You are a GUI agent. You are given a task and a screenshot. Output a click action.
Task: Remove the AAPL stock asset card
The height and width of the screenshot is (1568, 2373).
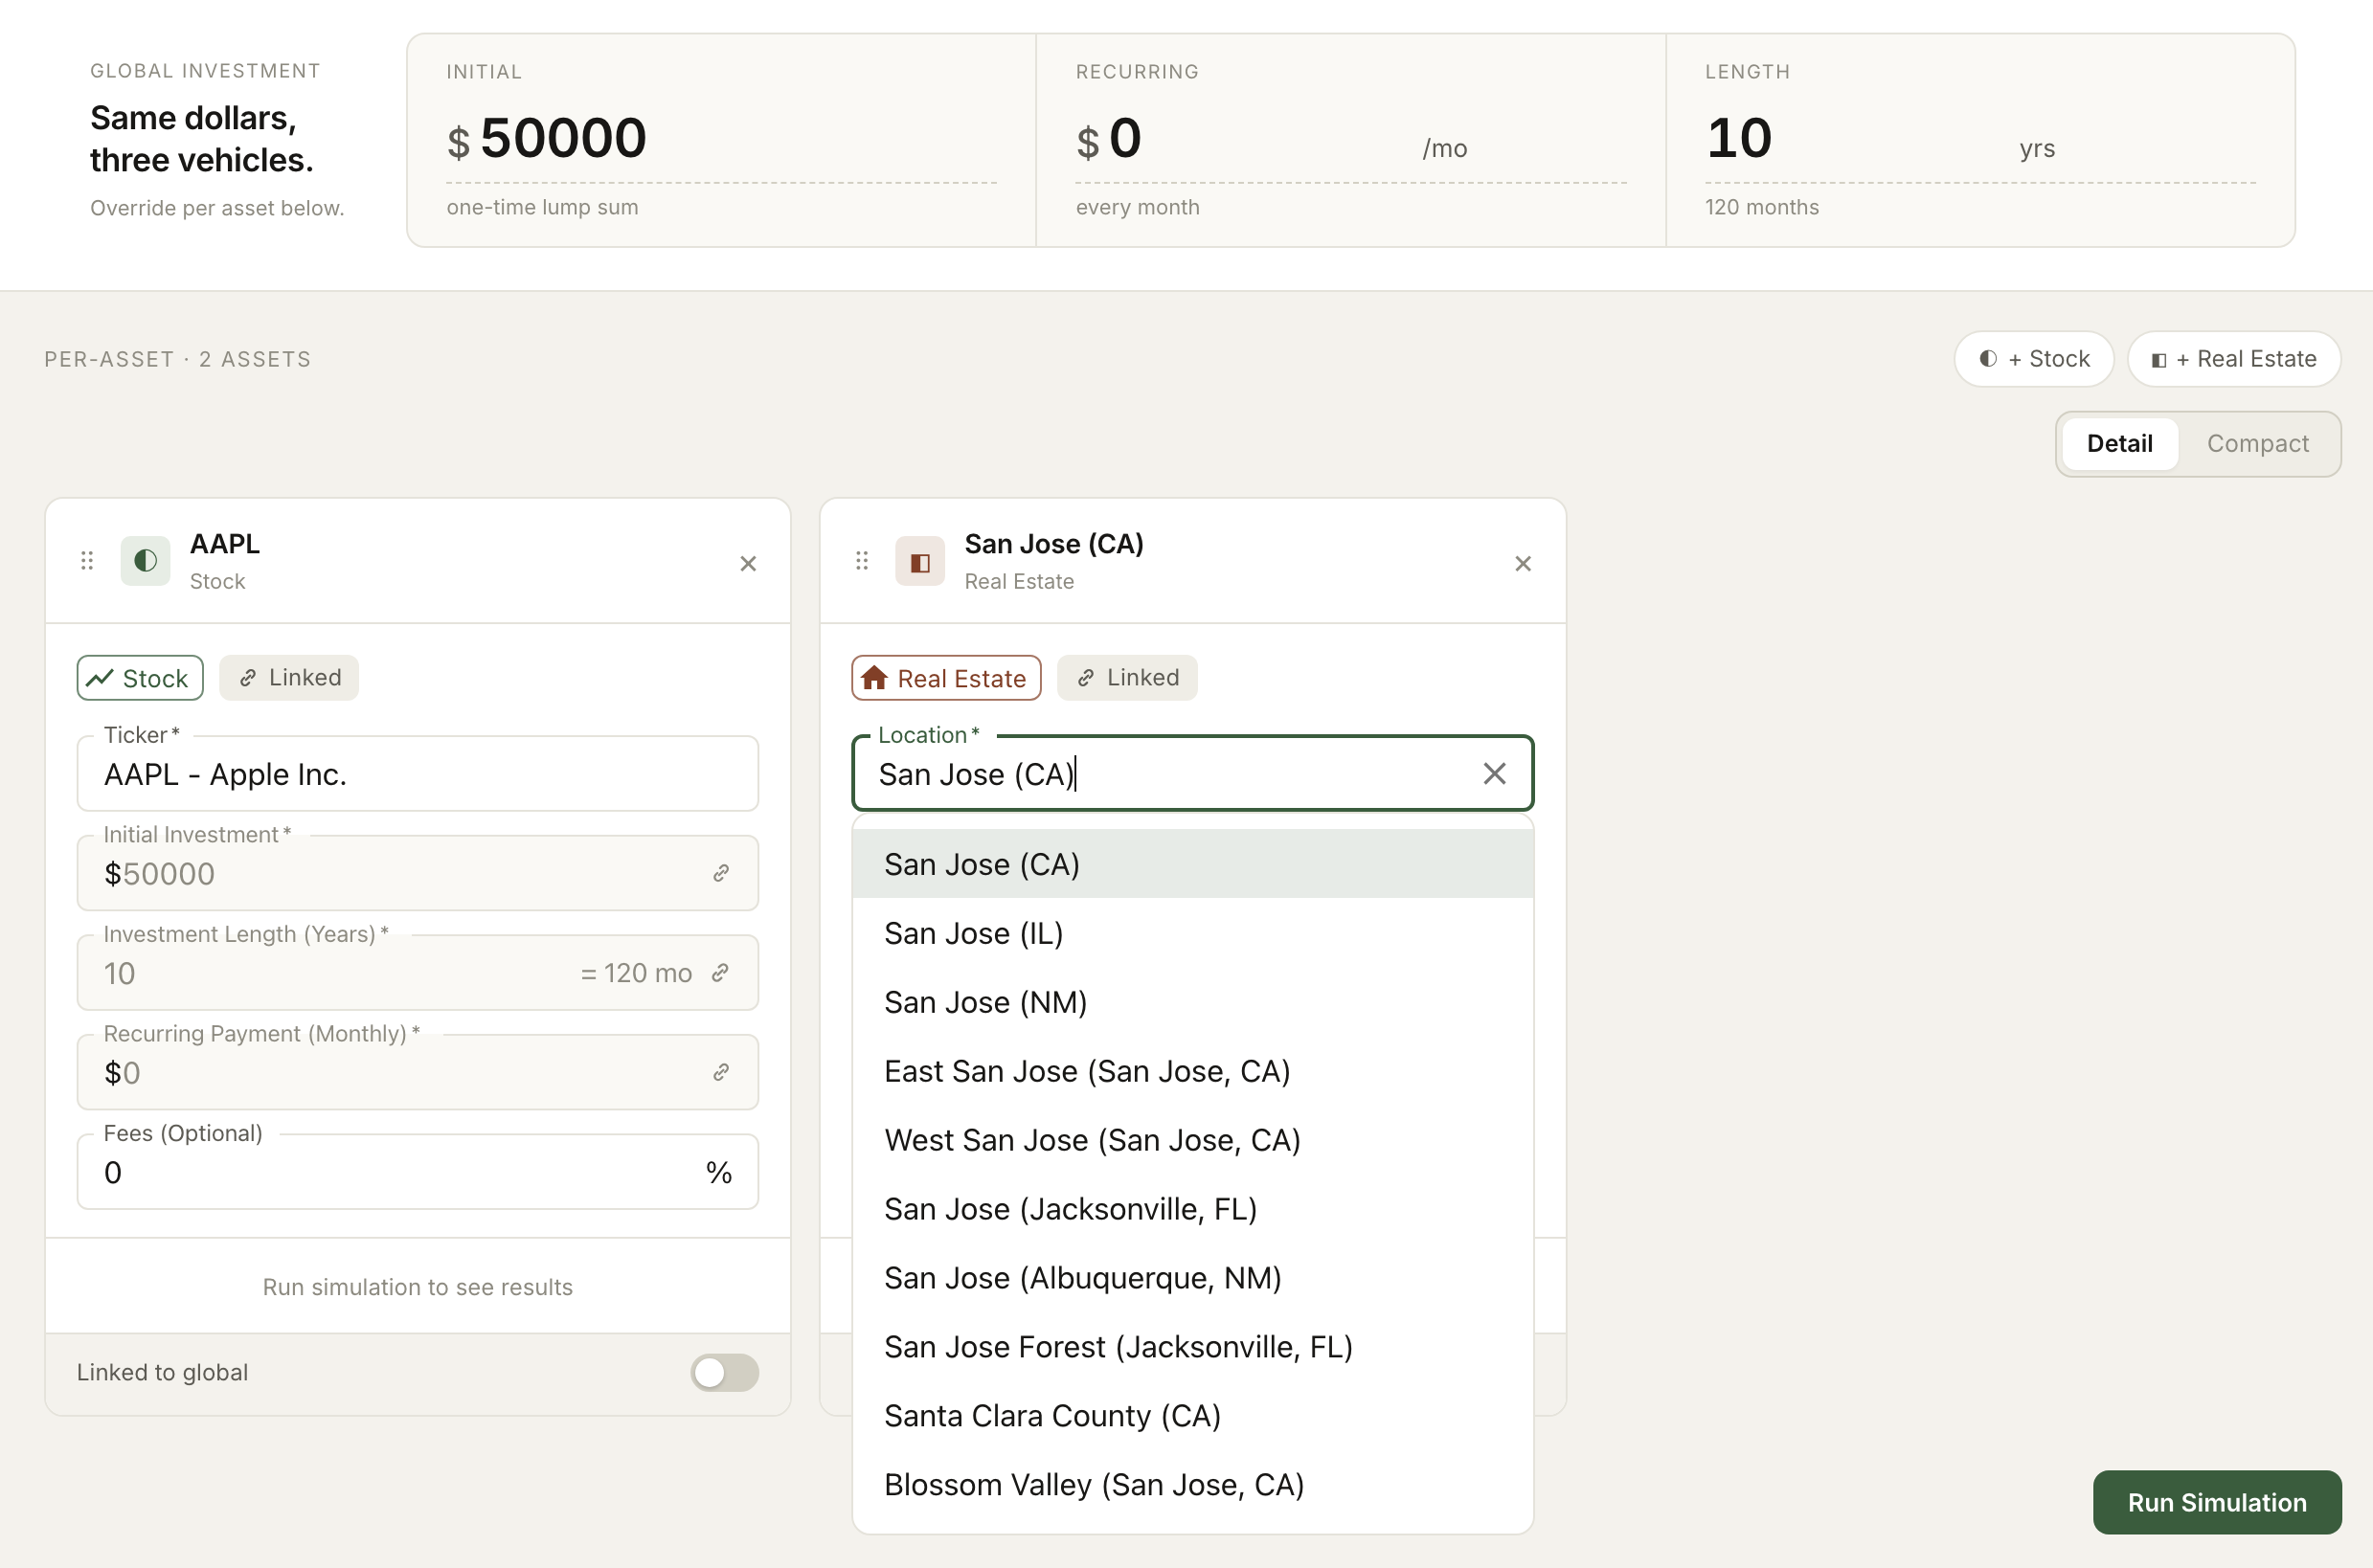tap(747, 564)
